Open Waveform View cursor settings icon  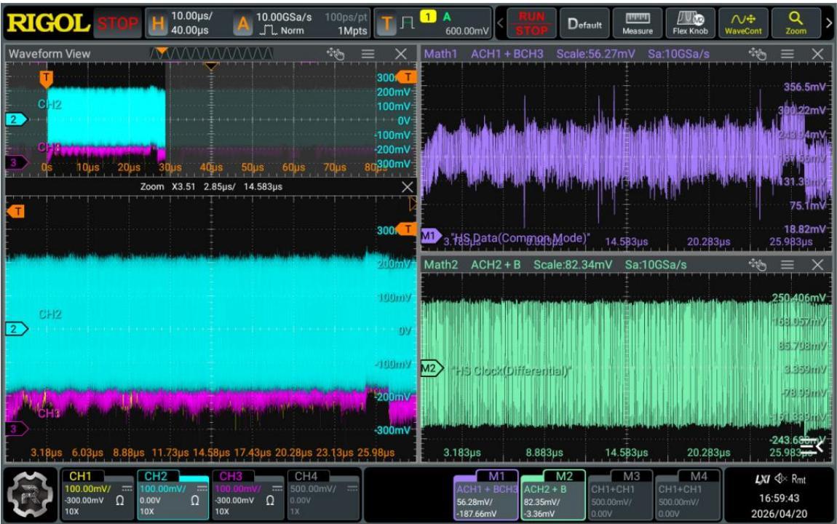[x=336, y=53]
